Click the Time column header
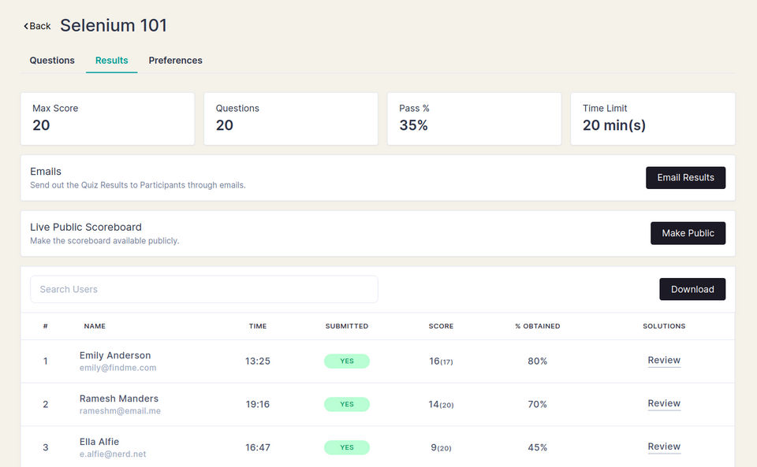 (x=258, y=326)
